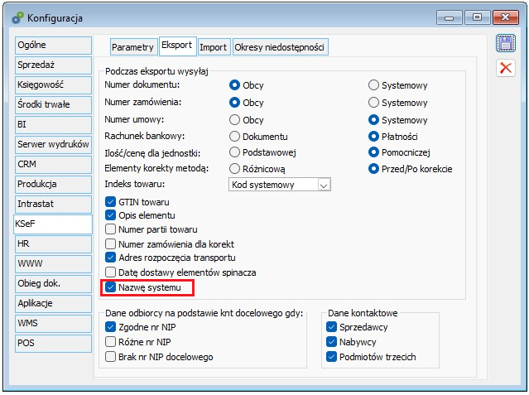Go to the CRM section
The image size is (529, 395).
53,165
